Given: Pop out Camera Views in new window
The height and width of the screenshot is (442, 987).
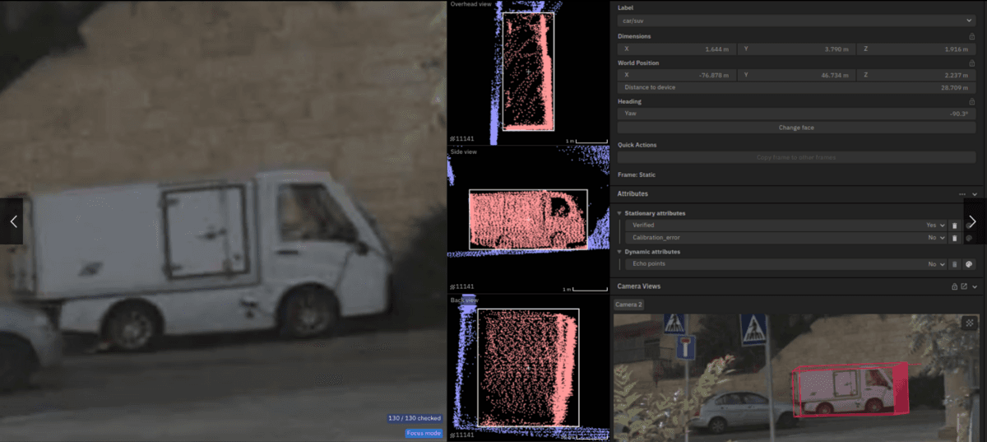Looking at the screenshot, I should click(x=964, y=286).
